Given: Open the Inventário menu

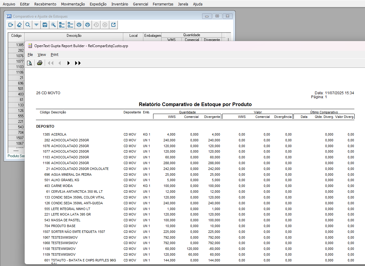Looking at the screenshot, I should click(x=120, y=4).
